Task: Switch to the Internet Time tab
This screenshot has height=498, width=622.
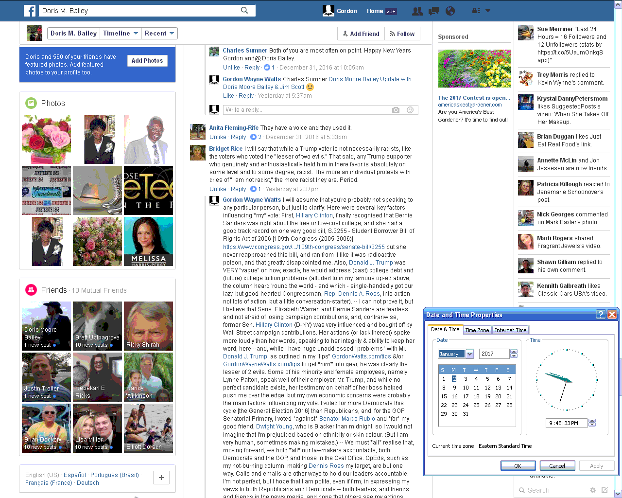Action: coord(510,330)
